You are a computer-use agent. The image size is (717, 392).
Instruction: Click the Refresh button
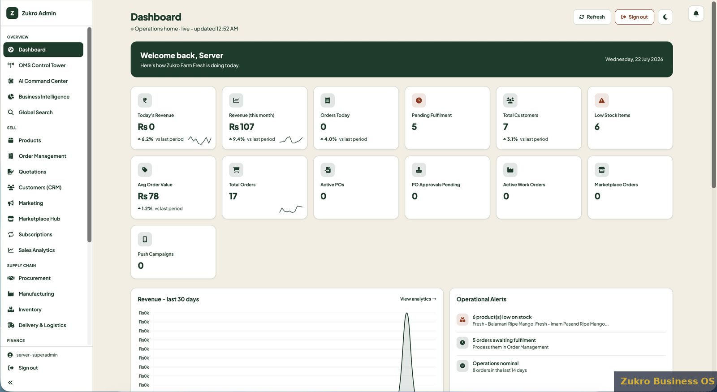592,17
